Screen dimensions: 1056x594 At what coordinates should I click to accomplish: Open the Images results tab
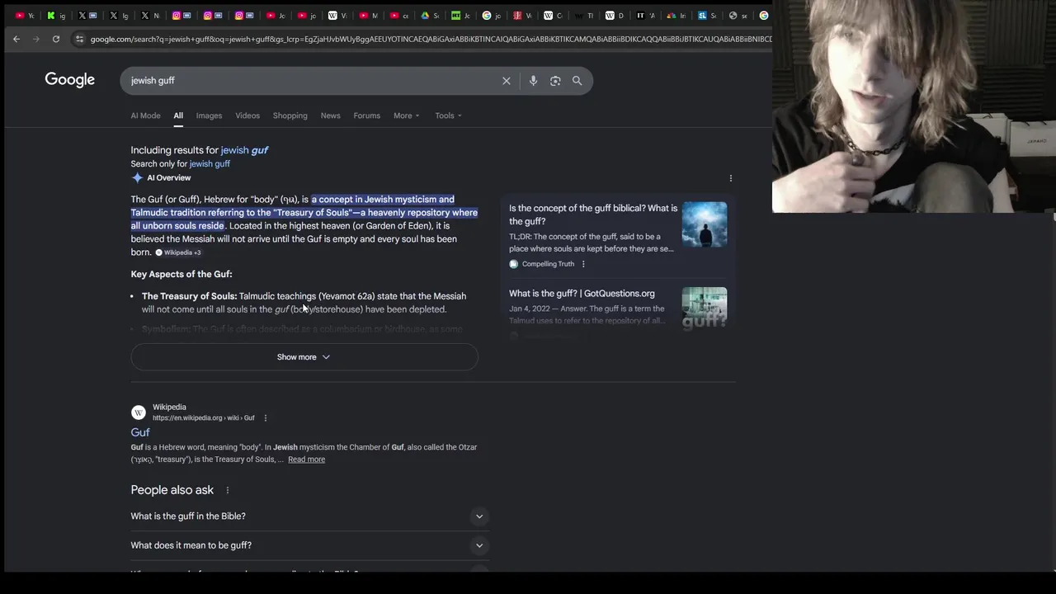pos(209,115)
